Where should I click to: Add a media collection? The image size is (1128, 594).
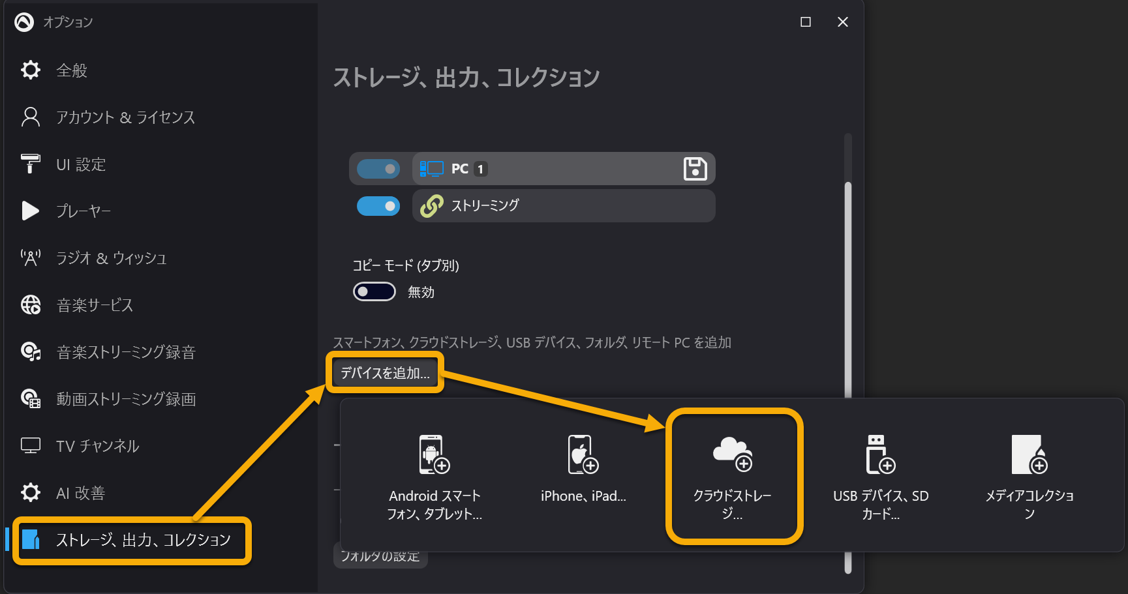tap(1029, 477)
